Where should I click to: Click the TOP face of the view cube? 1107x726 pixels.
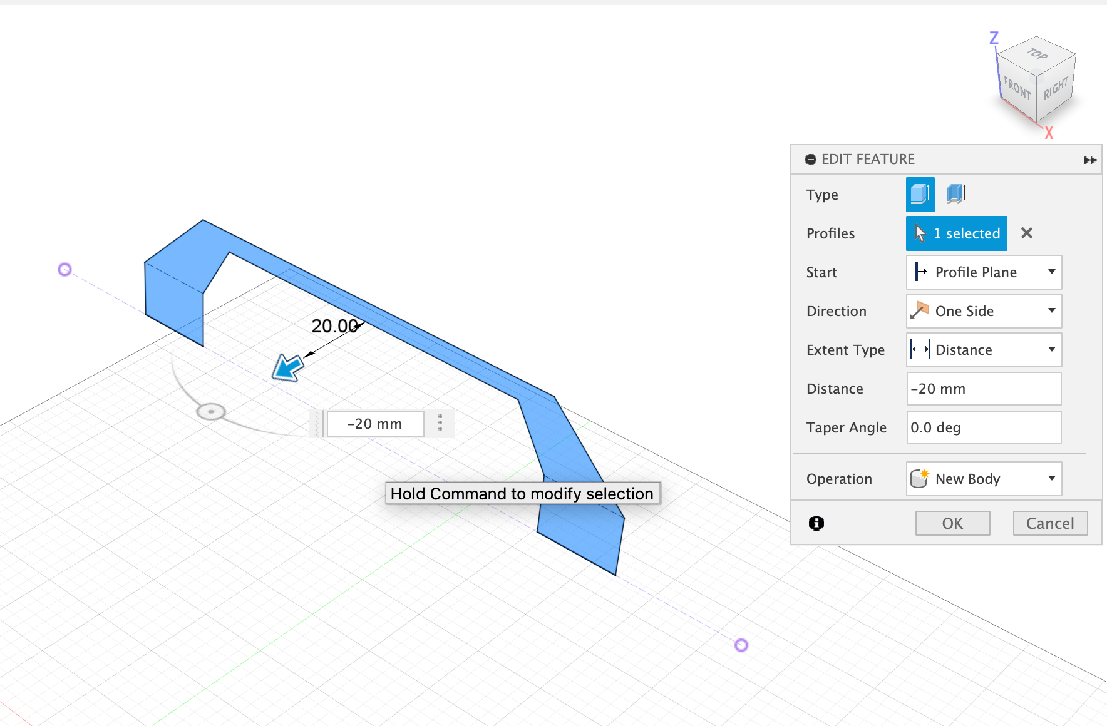click(1037, 55)
